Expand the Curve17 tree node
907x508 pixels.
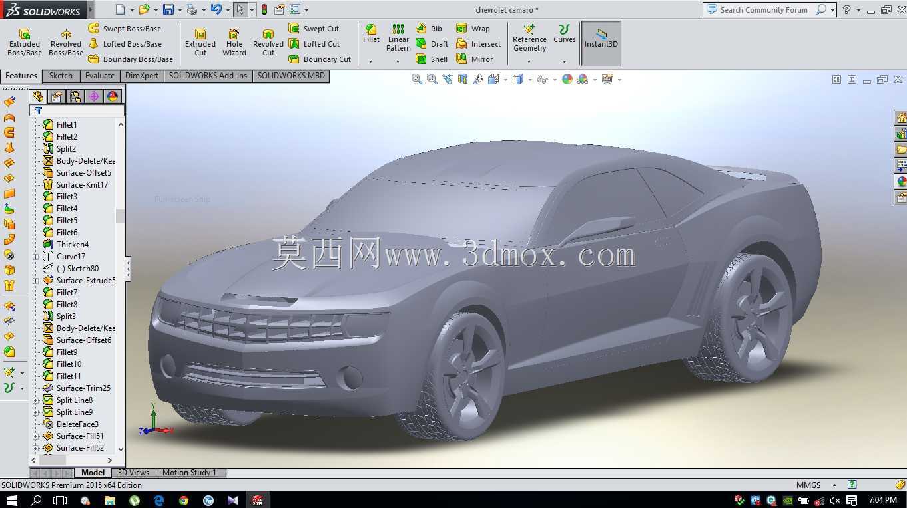(x=36, y=257)
